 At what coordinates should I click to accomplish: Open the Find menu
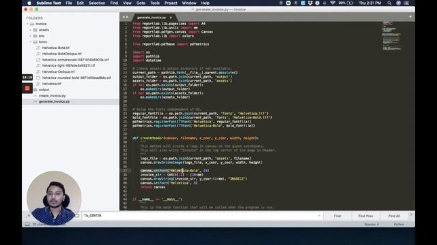(114, 3)
